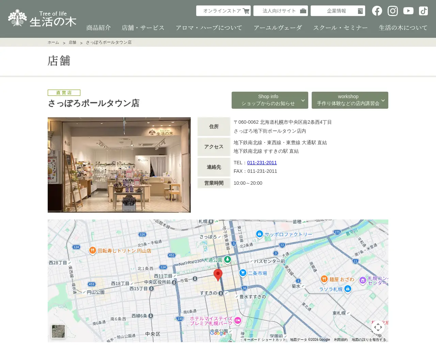
Task: Open the Facebook icon in header
Action: click(377, 11)
